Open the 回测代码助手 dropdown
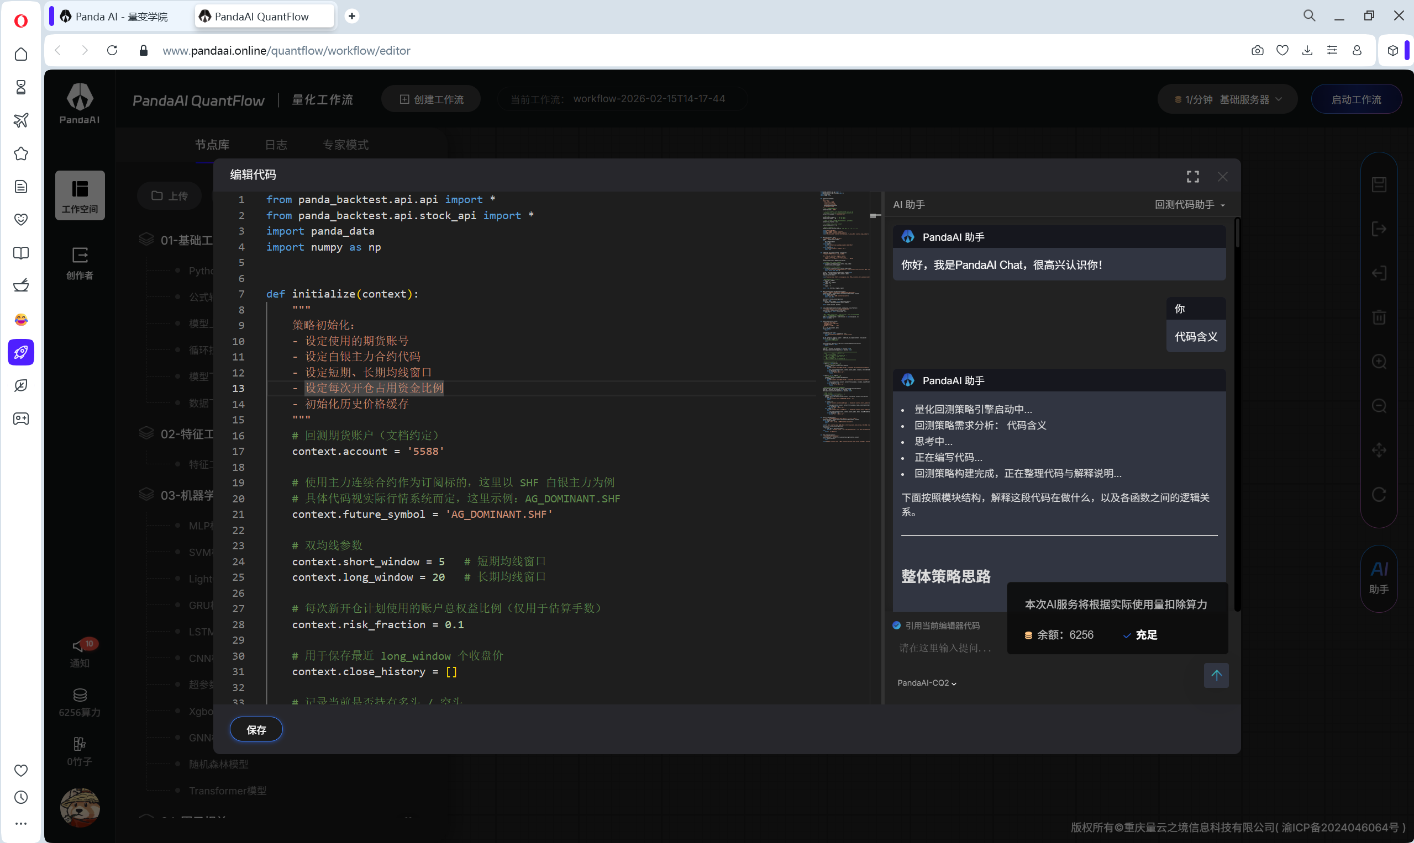Viewport: 1414px width, 843px height. coord(1190,204)
